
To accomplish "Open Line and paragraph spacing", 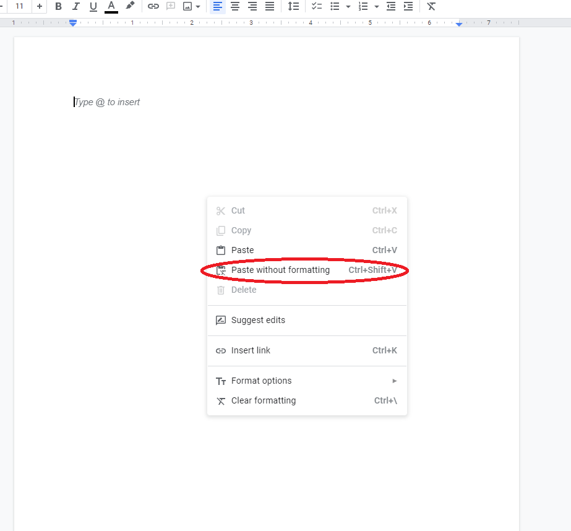I will click(x=293, y=6).
